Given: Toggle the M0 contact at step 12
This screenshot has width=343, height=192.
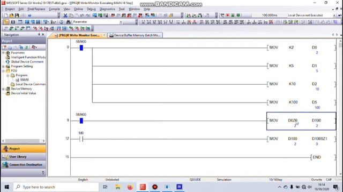Looking at the screenshot, I should (x=81, y=139).
